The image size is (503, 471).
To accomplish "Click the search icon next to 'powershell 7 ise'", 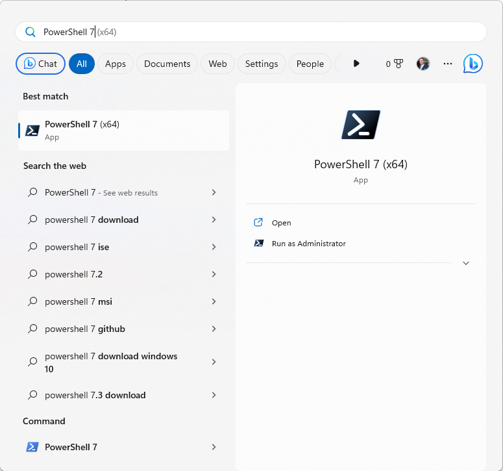I will tap(32, 247).
